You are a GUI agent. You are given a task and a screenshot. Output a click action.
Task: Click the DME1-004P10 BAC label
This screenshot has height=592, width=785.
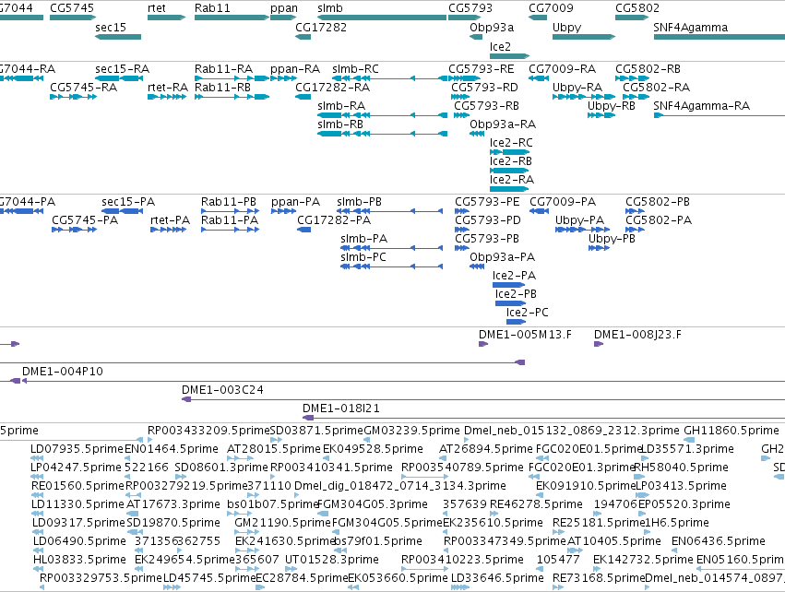click(x=63, y=372)
